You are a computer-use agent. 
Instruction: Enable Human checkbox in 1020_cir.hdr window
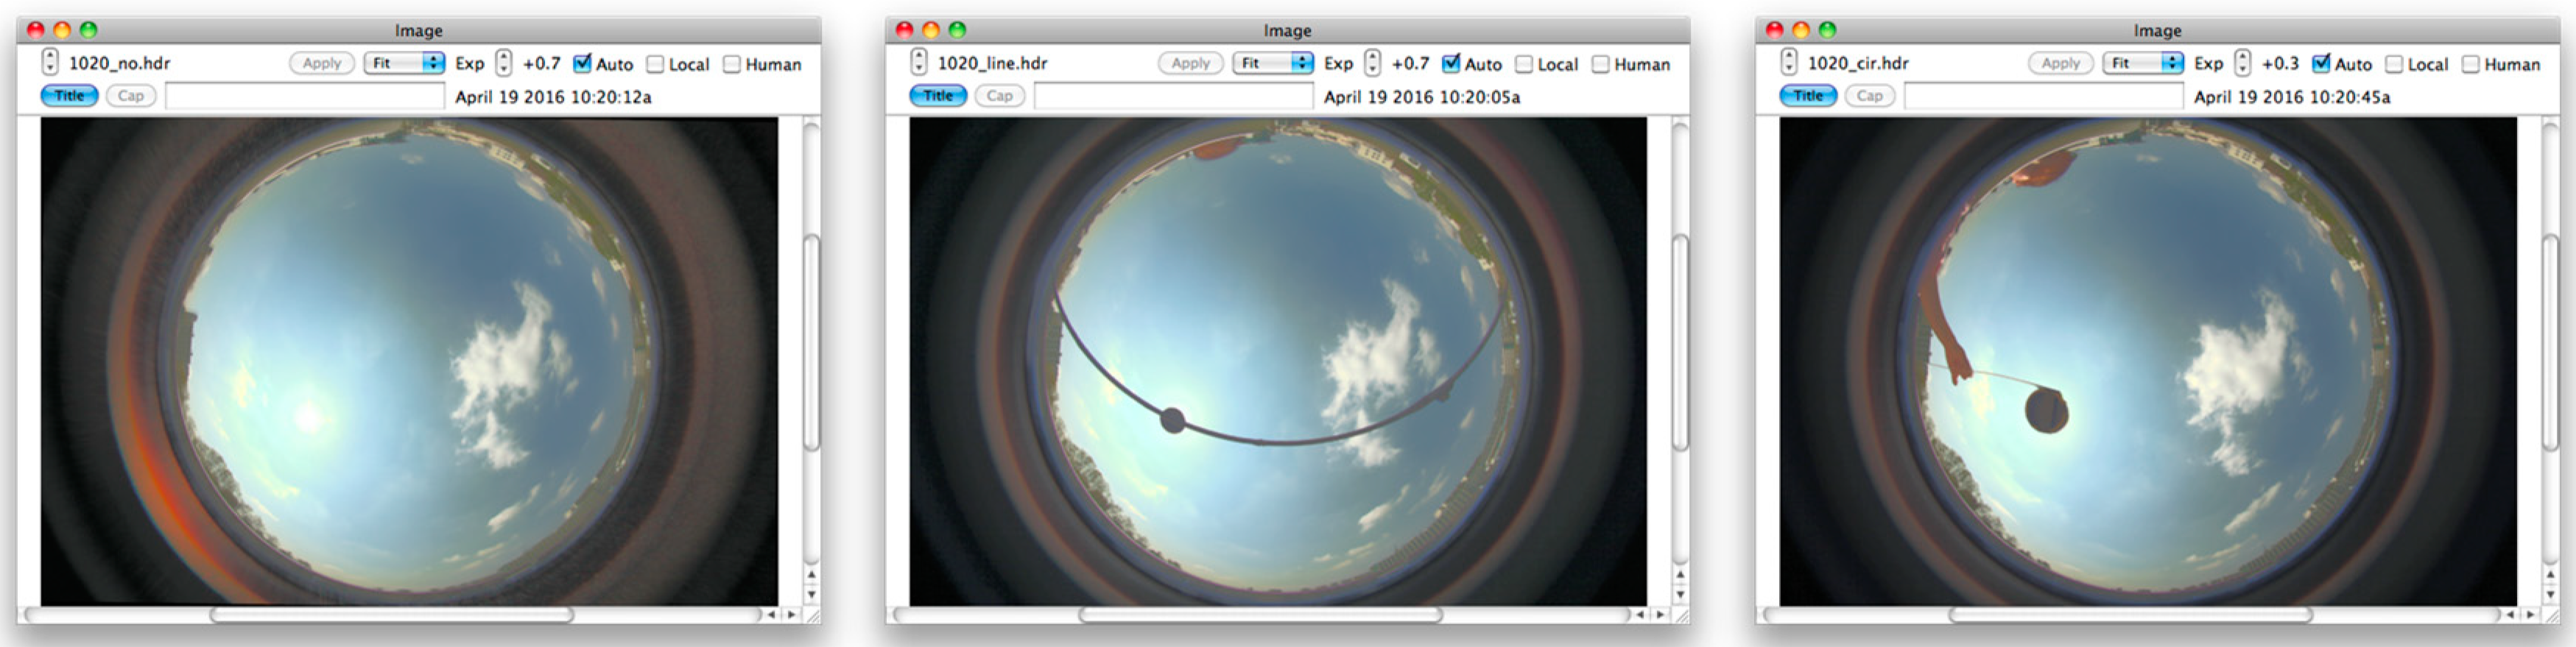click(2470, 64)
